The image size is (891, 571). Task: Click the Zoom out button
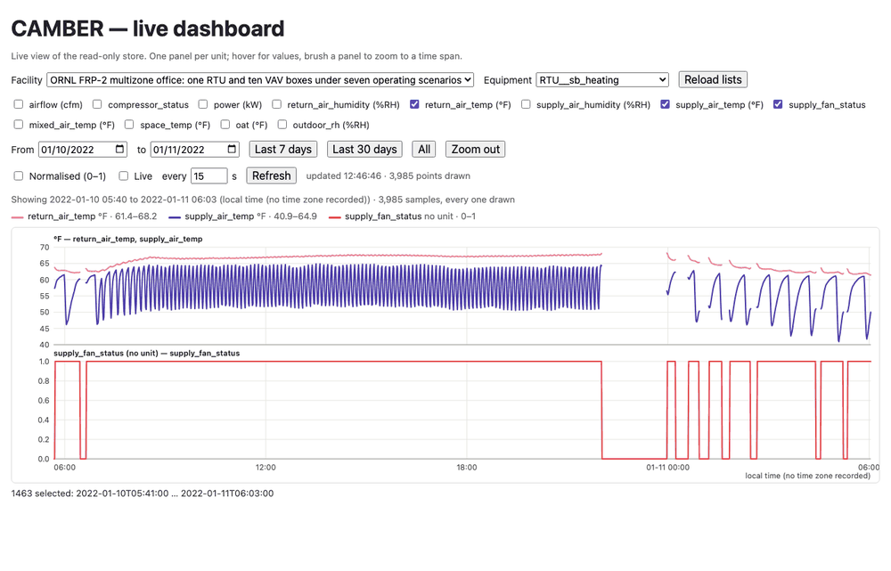point(476,150)
